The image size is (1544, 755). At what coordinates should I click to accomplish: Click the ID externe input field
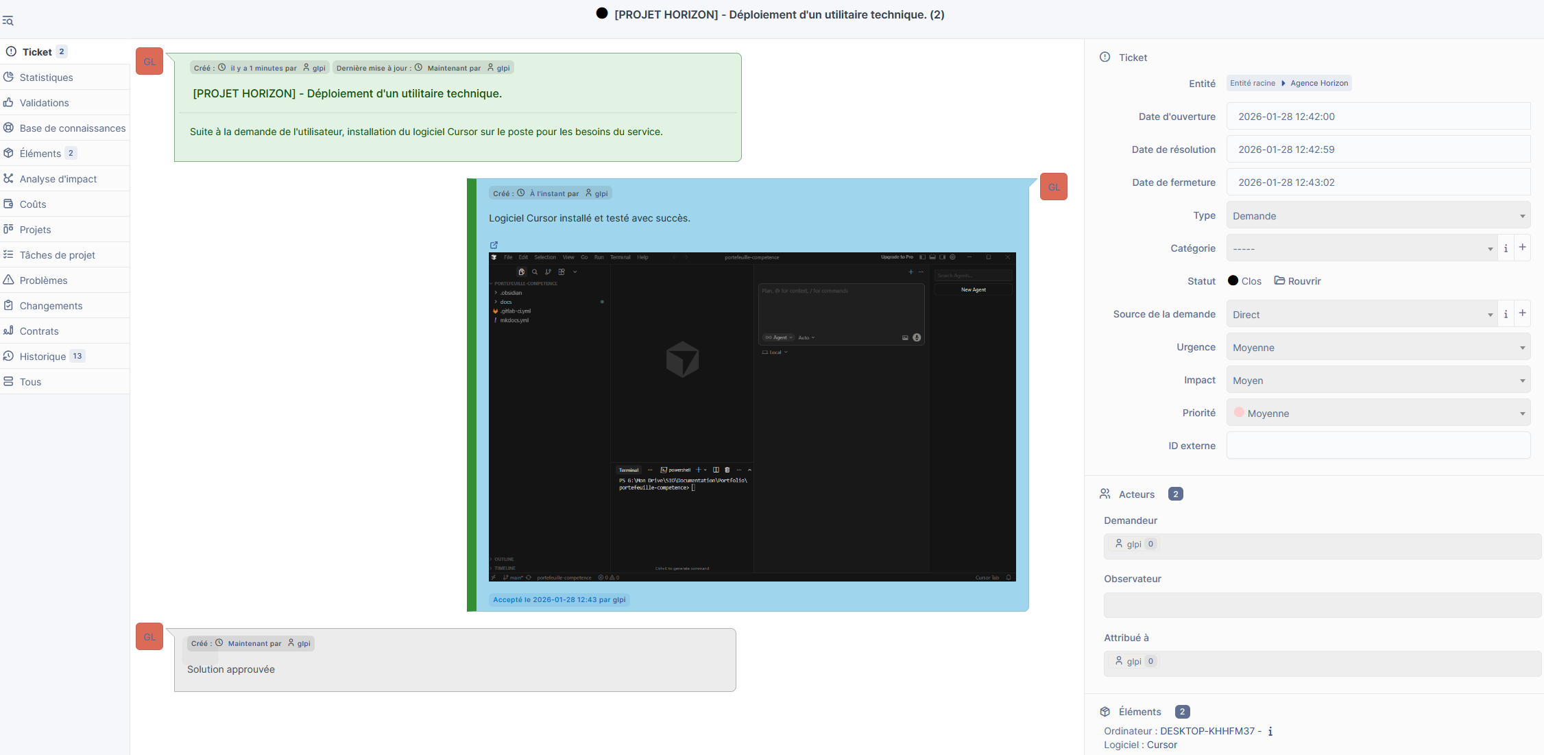click(1378, 446)
